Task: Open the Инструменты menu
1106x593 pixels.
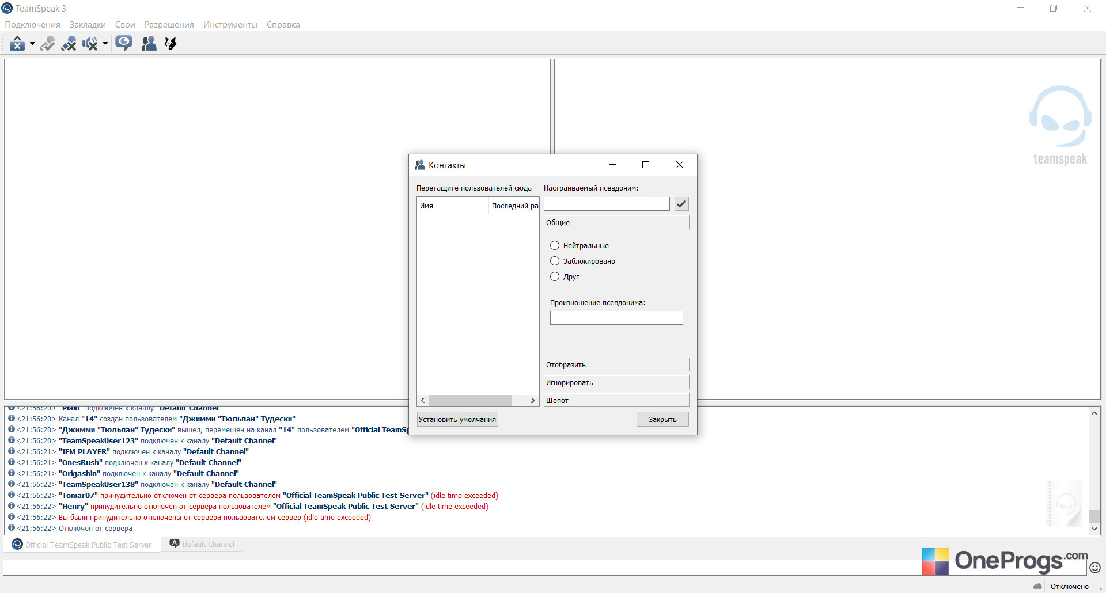Action: click(230, 25)
